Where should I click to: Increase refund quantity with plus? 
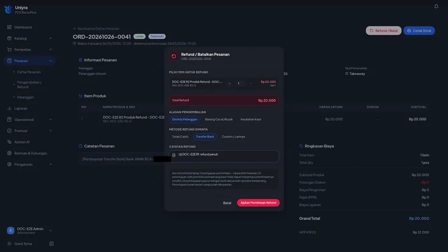(251, 84)
